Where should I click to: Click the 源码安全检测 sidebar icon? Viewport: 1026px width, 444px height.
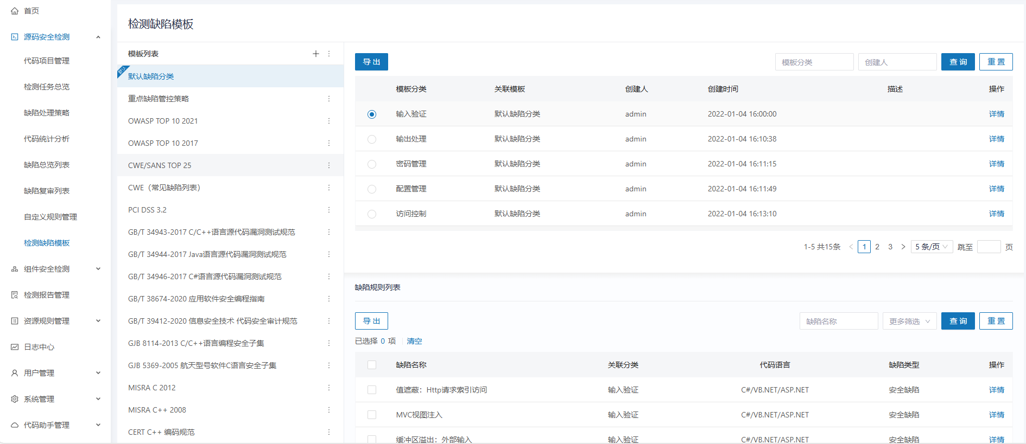coord(15,37)
